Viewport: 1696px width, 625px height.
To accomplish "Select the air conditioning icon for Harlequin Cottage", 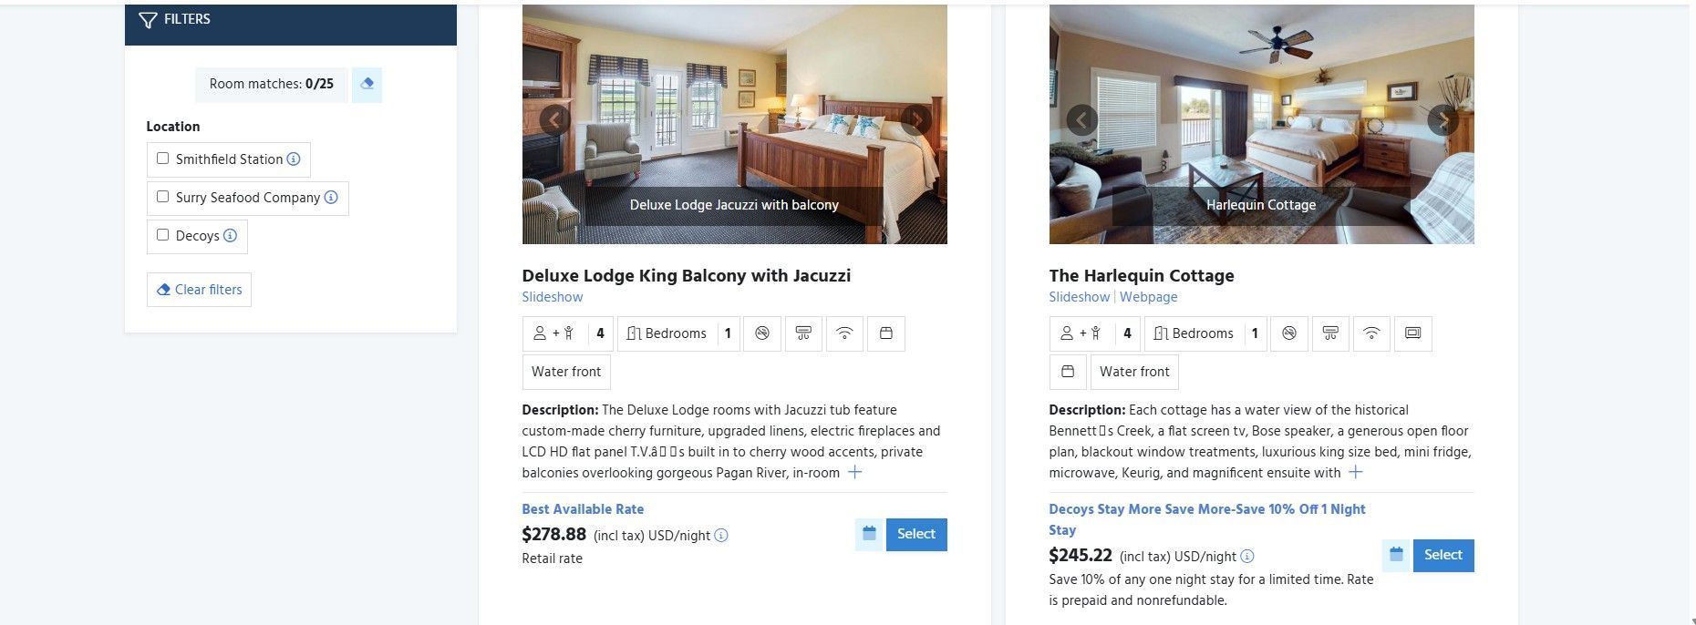I will coord(1330,333).
